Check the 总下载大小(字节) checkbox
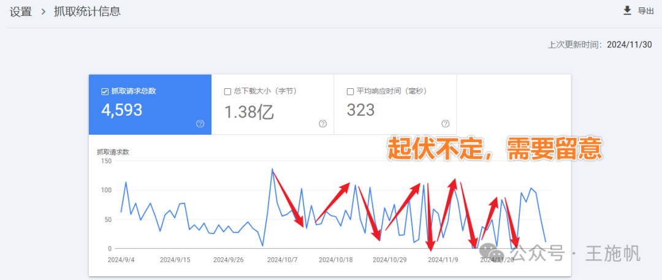The width and height of the screenshot is (662, 280). tap(227, 91)
